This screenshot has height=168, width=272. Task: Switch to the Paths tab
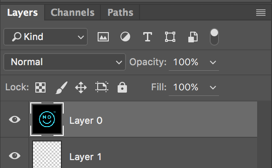tap(120, 13)
